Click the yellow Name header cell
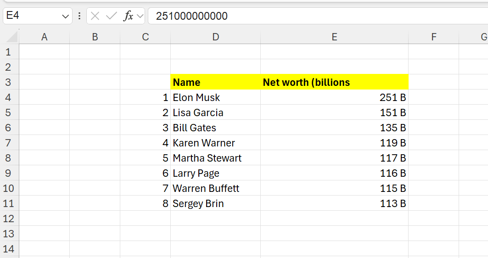 click(215, 82)
